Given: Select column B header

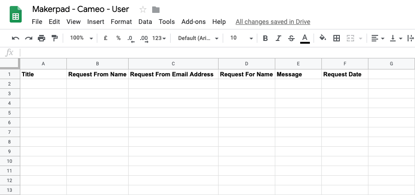Looking at the screenshot, I should tap(97, 64).
